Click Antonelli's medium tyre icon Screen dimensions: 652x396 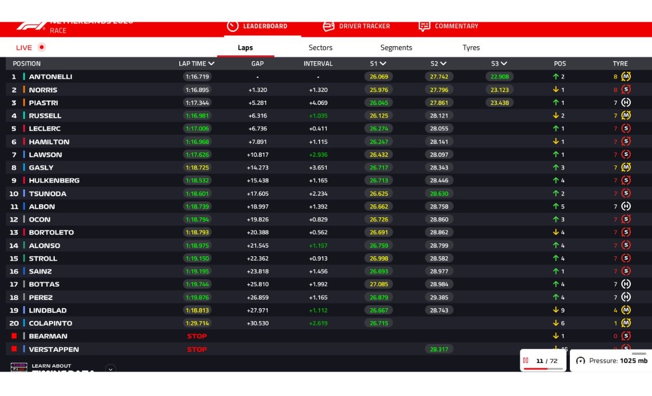[x=626, y=77]
